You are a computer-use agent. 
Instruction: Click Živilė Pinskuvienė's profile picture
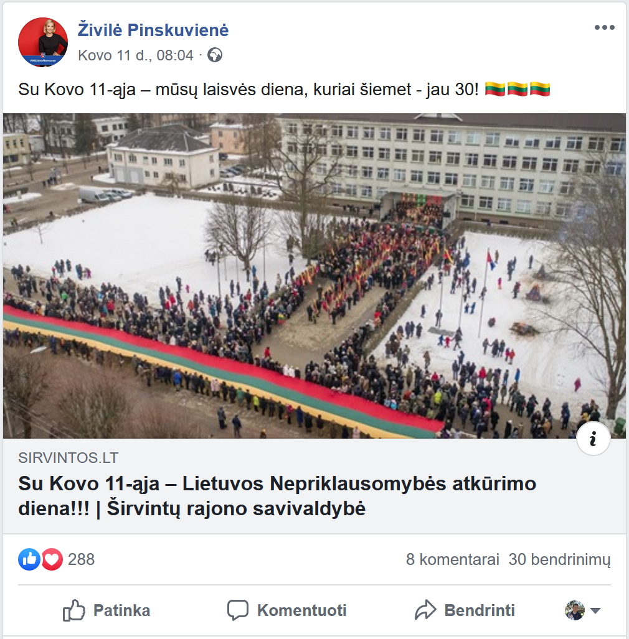tap(43, 42)
